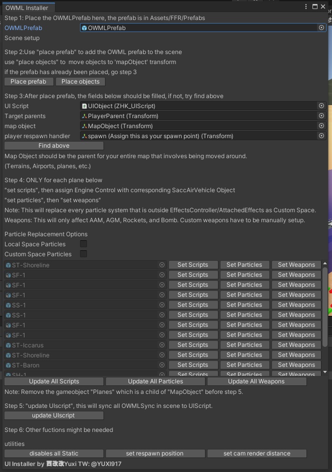Viewport: 332px width, 472px height.
Task: Click the 'Particle Replacement Options' heading
Action: click(46, 234)
